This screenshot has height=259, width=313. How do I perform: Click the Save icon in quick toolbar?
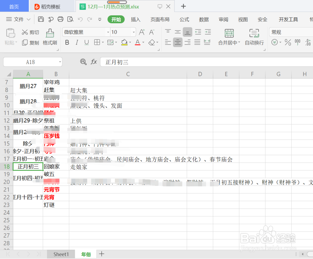(x=41, y=19)
